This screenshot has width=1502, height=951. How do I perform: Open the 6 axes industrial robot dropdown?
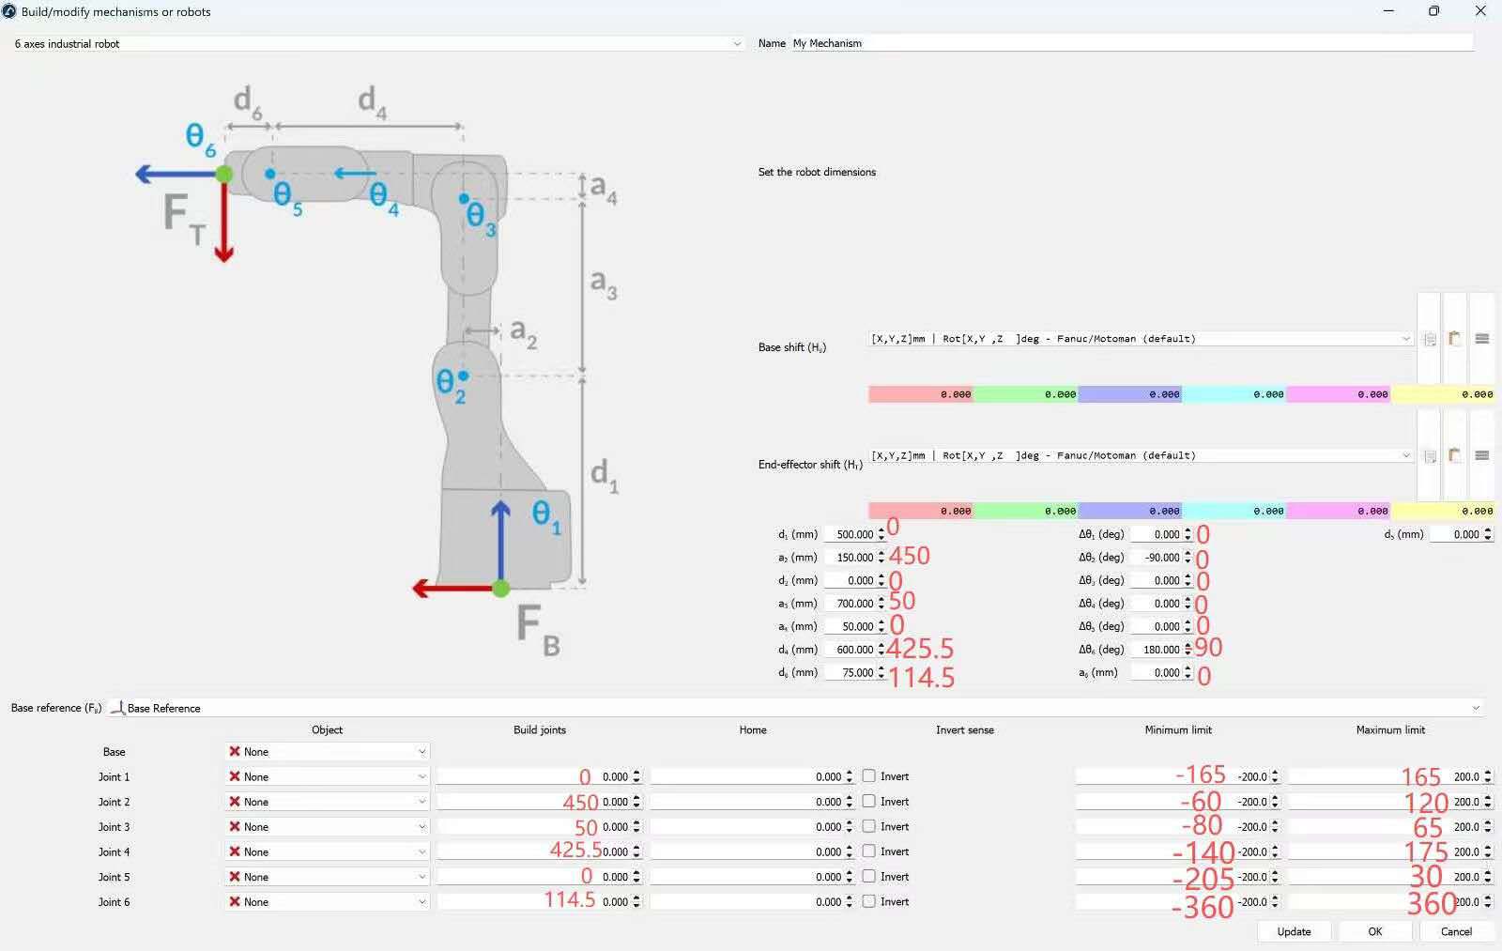pos(375,44)
